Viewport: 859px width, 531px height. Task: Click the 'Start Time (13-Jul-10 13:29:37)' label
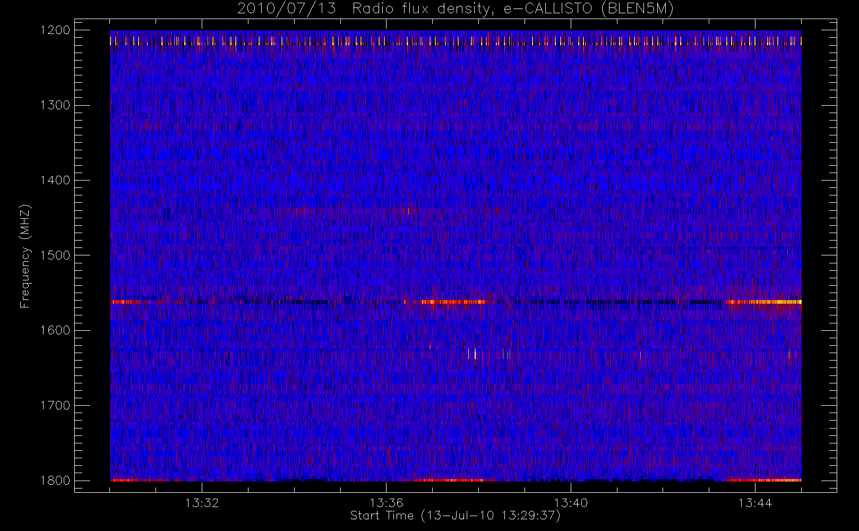coord(455,516)
